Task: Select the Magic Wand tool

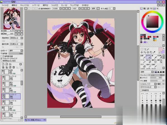Action: [148, 49]
